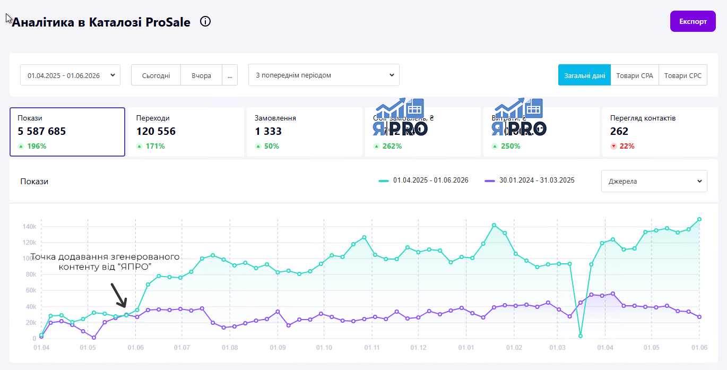
Task: Open the date range 01.04.2025 - 01.06.2026 dropdown
Action: click(71, 75)
